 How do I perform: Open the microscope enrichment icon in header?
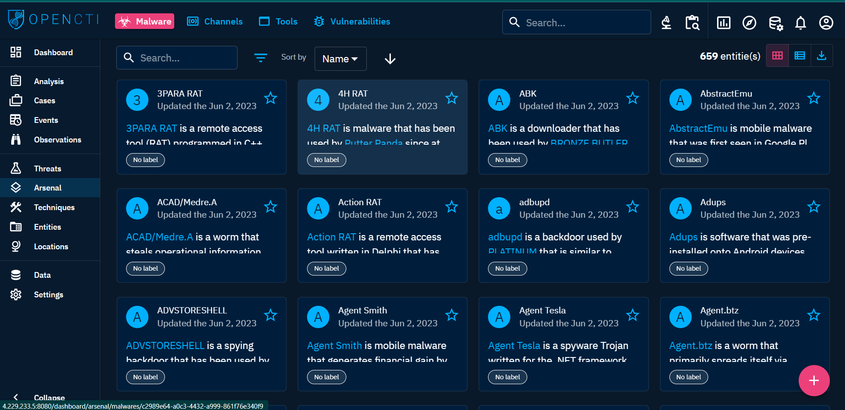click(x=666, y=22)
